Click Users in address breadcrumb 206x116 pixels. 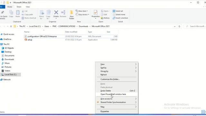point(47,26)
